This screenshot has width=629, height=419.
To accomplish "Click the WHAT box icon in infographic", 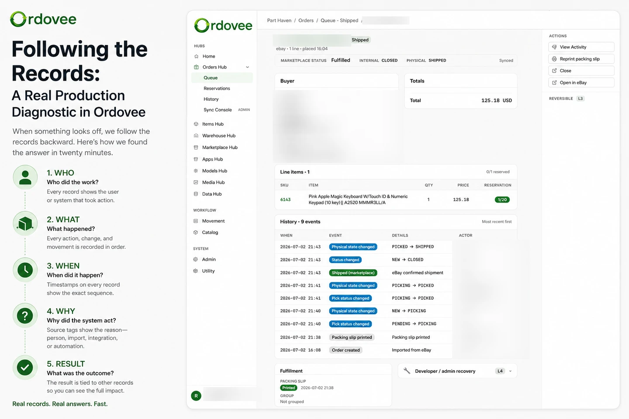I will point(25,223).
